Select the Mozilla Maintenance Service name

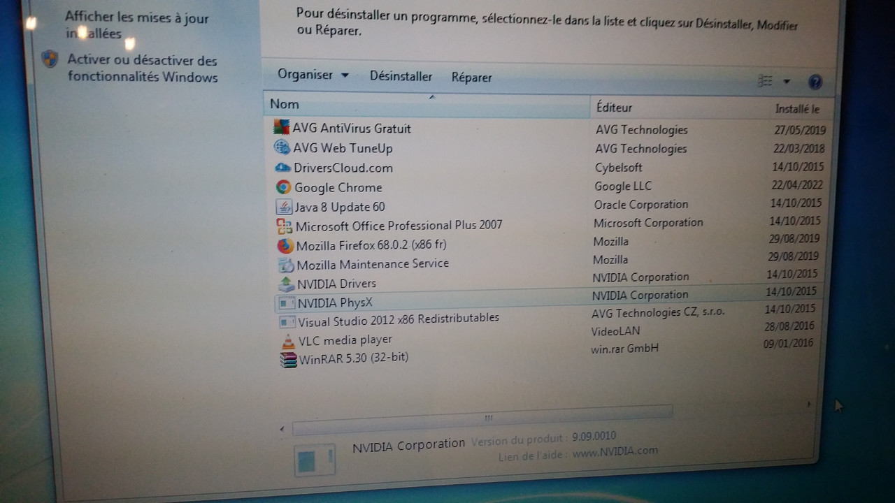(x=373, y=264)
